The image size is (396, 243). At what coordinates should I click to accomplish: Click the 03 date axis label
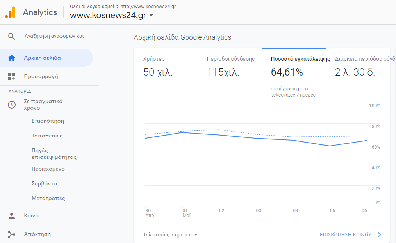coord(259,211)
